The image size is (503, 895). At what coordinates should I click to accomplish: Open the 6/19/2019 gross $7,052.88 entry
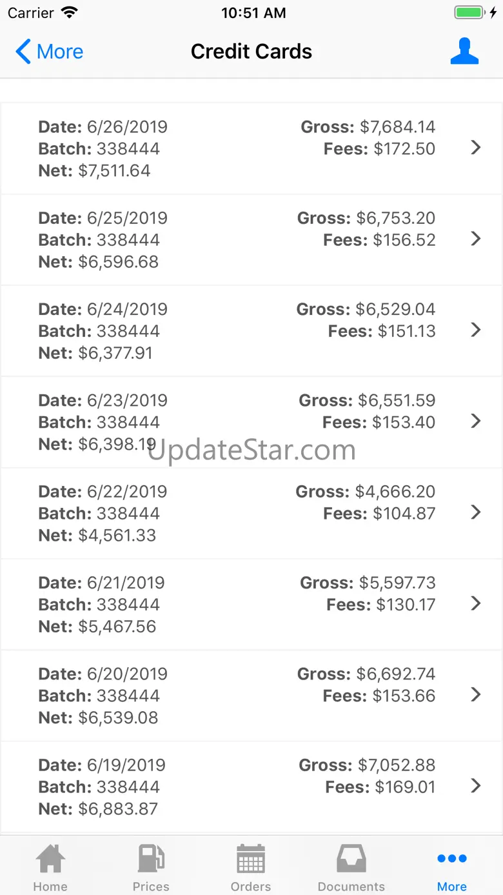pyautogui.click(x=251, y=787)
